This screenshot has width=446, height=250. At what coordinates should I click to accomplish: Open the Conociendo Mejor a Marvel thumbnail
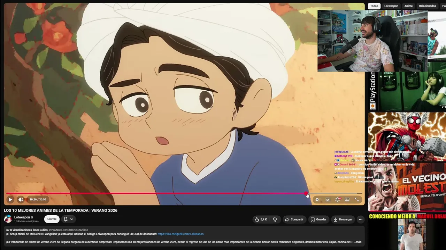[x=407, y=231]
